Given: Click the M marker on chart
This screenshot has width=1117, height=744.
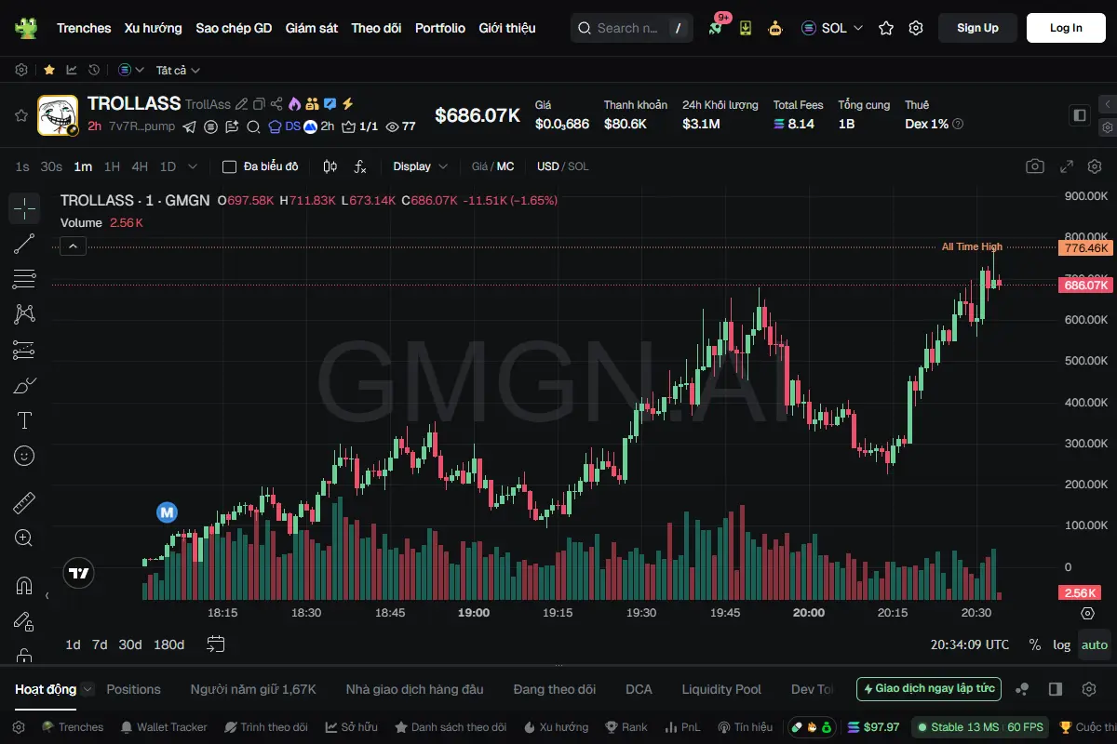Looking at the screenshot, I should (x=167, y=511).
